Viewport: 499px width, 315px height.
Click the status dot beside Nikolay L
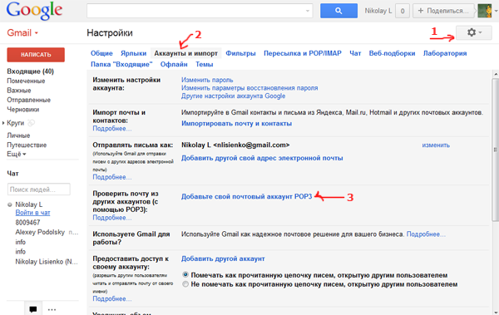pos(10,204)
